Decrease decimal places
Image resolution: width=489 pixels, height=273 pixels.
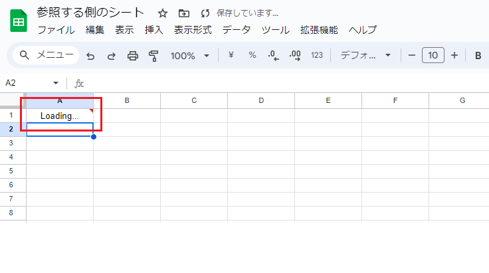click(x=274, y=56)
